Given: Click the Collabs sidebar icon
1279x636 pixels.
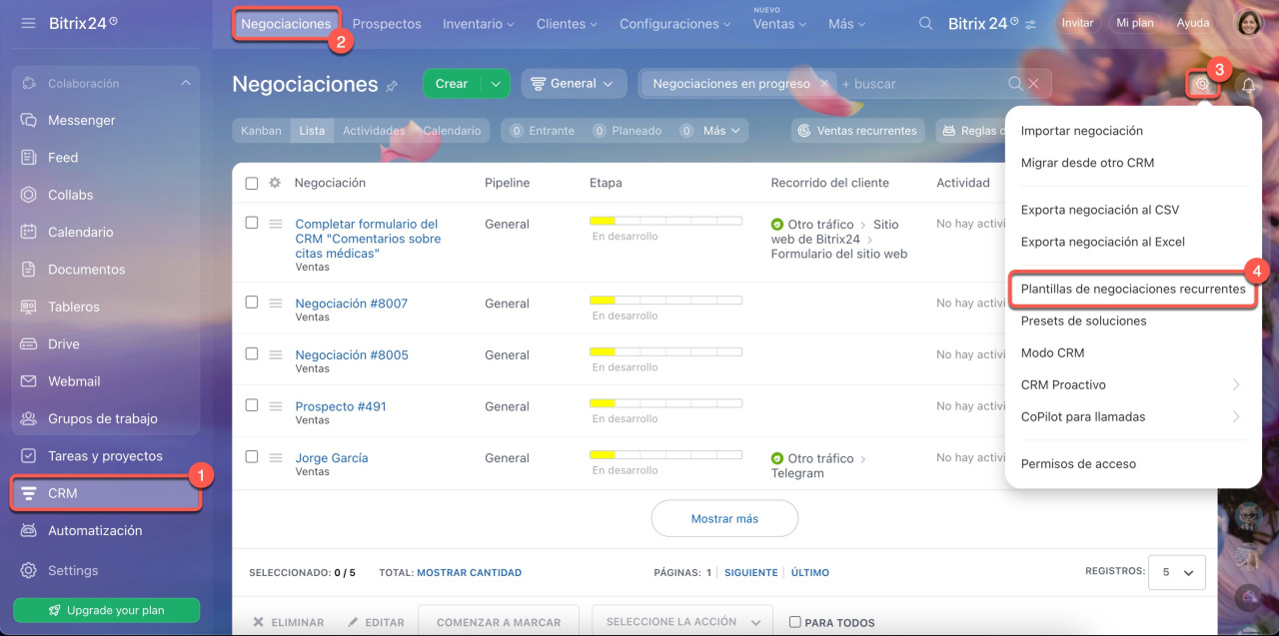Looking at the screenshot, I should click(x=29, y=195).
